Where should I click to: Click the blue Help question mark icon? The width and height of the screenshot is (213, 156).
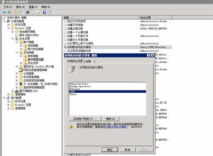pos(44,12)
